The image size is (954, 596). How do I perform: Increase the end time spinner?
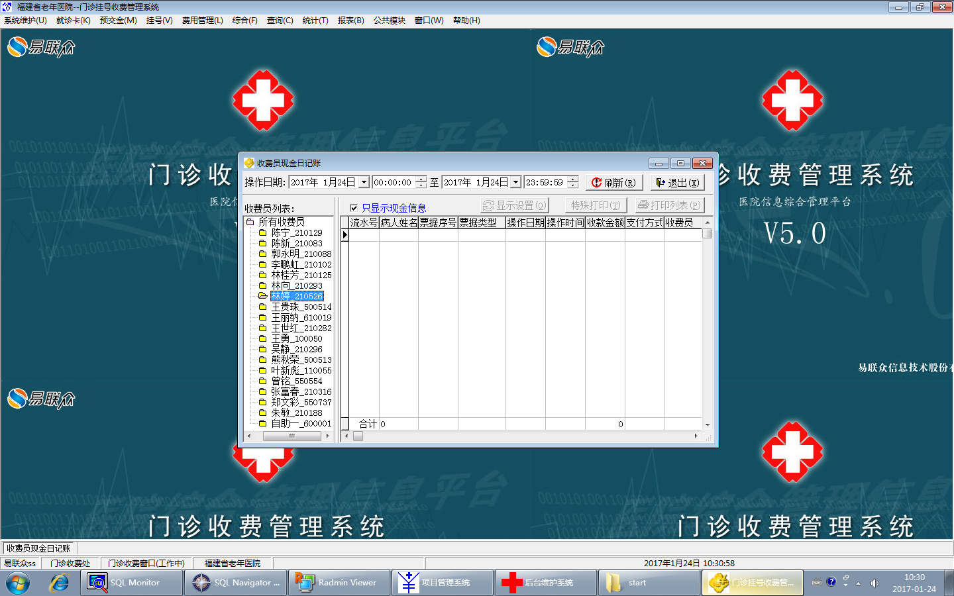click(x=573, y=179)
